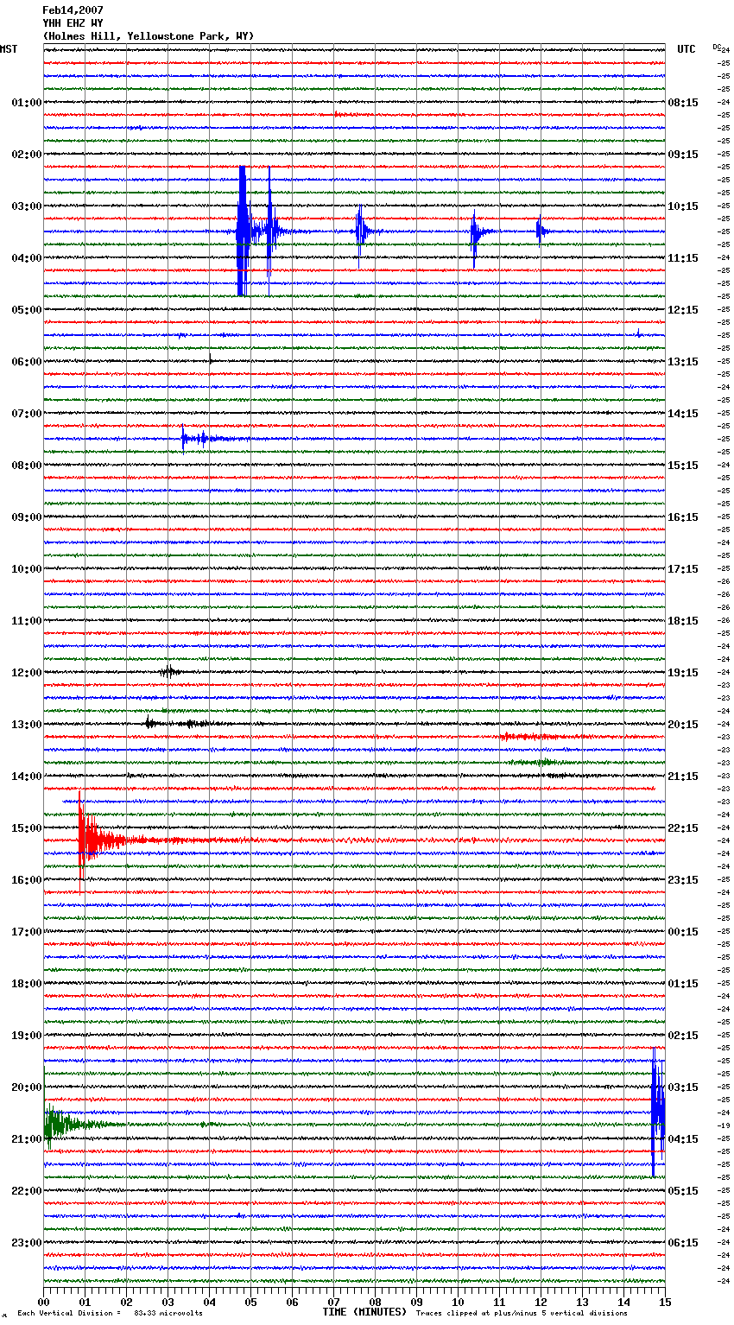The width and height of the screenshot is (734, 1325).
Task: Select the 01 minute axis tick label
Action: pyautogui.click(x=85, y=1302)
